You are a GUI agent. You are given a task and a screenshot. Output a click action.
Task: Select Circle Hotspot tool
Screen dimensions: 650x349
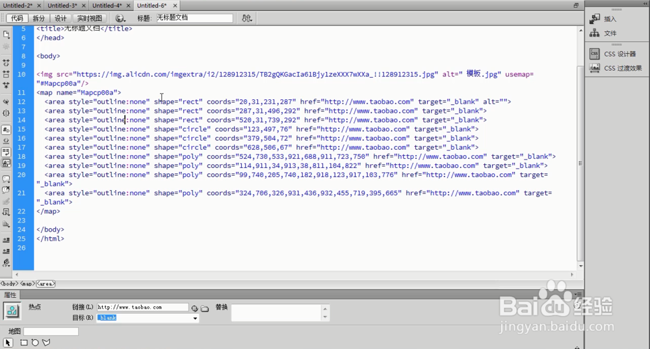click(35, 343)
